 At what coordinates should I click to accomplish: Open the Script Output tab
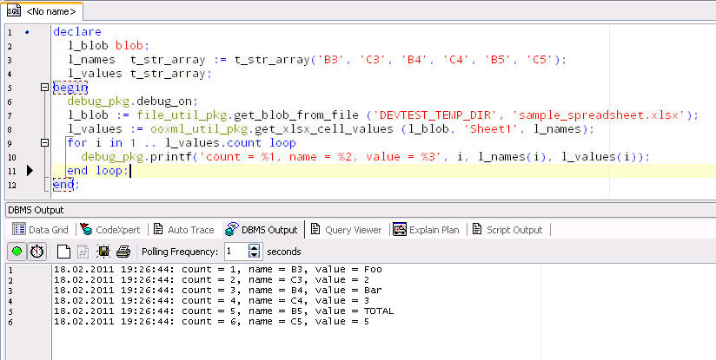click(x=507, y=229)
